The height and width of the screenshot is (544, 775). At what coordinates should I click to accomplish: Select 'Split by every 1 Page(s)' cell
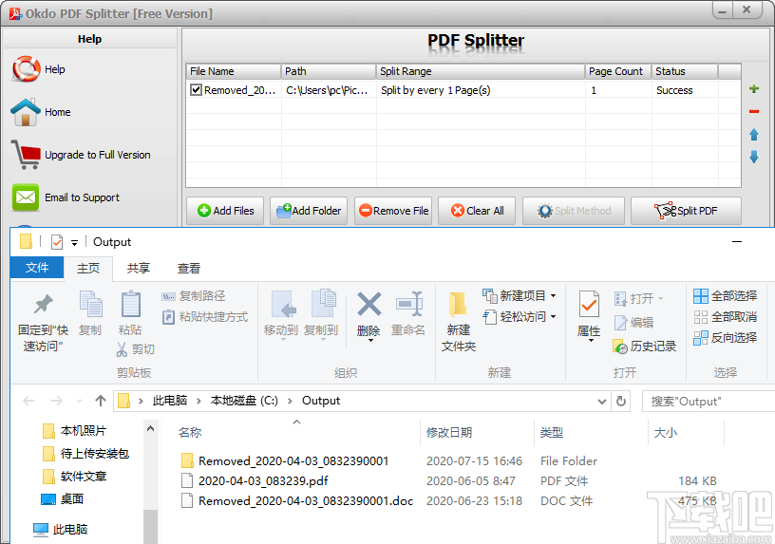point(481,90)
